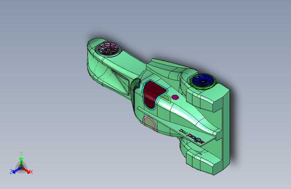Select the olive oval panel with pink outline
Viewport: 291px width, 189px height.
(x=150, y=123)
